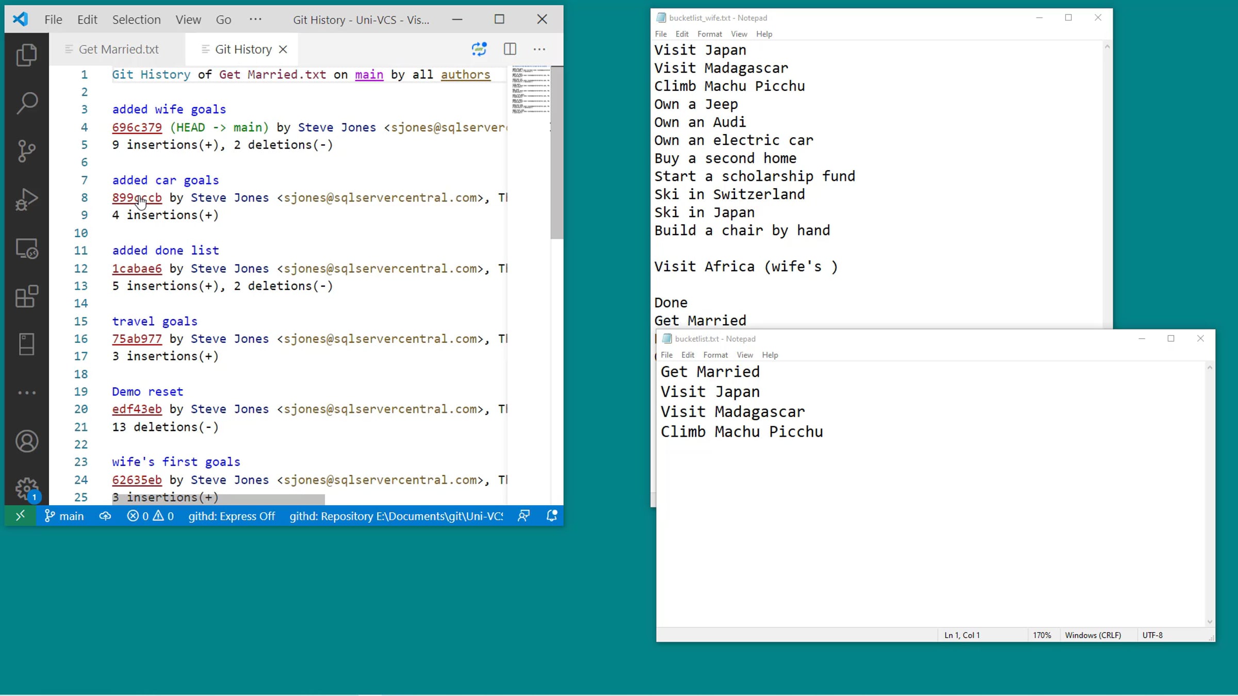This screenshot has width=1238, height=696.
Task: Open the Source Control view icon
Action: [26, 151]
